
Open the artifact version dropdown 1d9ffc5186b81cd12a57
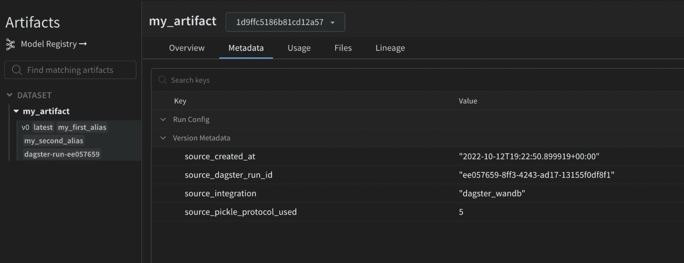285,22
